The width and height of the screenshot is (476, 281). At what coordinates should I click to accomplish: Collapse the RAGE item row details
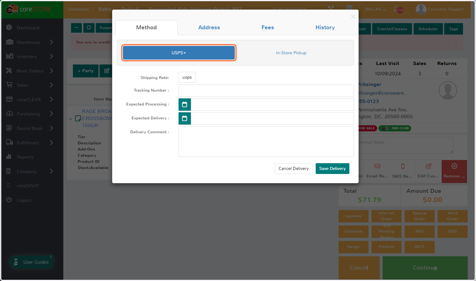(71, 119)
